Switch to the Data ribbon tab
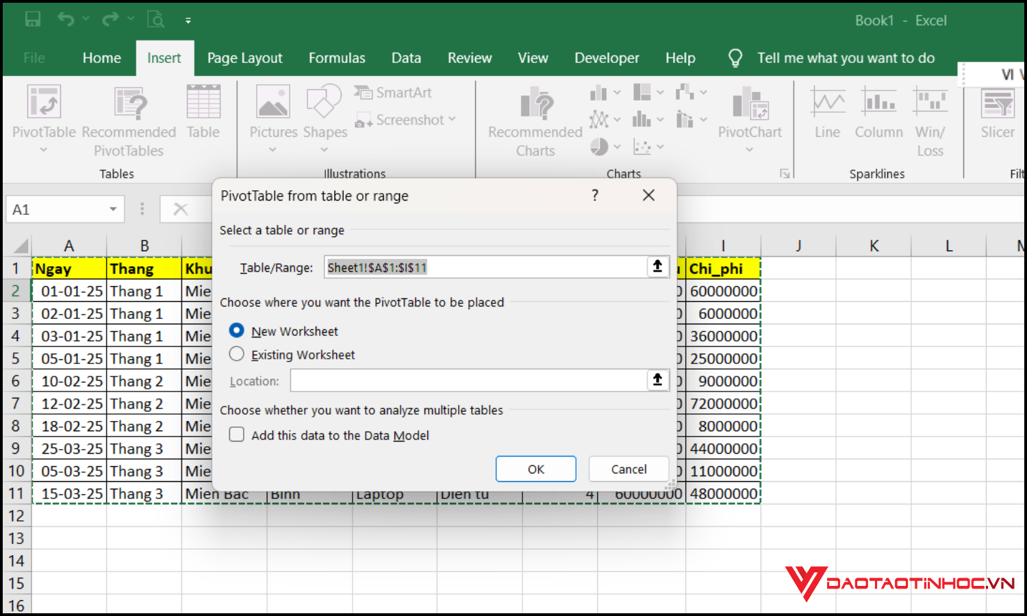This screenshot has height=616, width=1027. pos(406,58)
